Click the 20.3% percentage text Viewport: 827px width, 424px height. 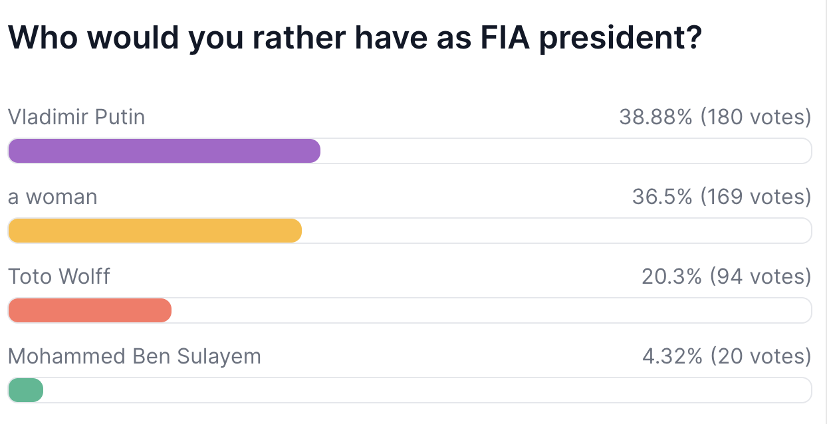671,276
